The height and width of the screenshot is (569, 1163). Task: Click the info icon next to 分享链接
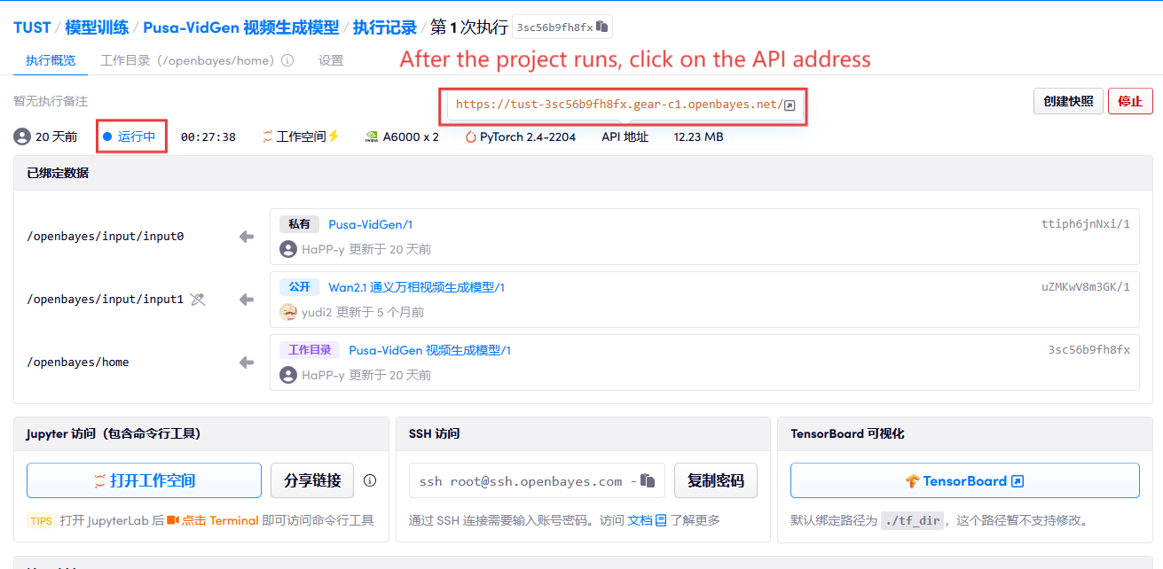(370, 481)
